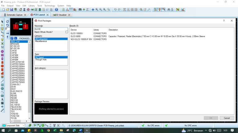
Task: Click the Keywords input field
Action: click(51, 29)
